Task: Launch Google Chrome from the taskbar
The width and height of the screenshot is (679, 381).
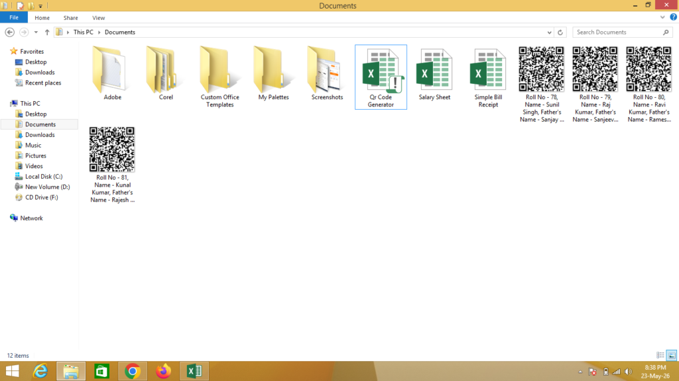Action: (x=133, y=371)
